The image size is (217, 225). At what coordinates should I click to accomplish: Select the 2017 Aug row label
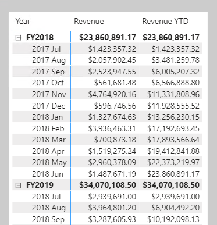(49, 60)
